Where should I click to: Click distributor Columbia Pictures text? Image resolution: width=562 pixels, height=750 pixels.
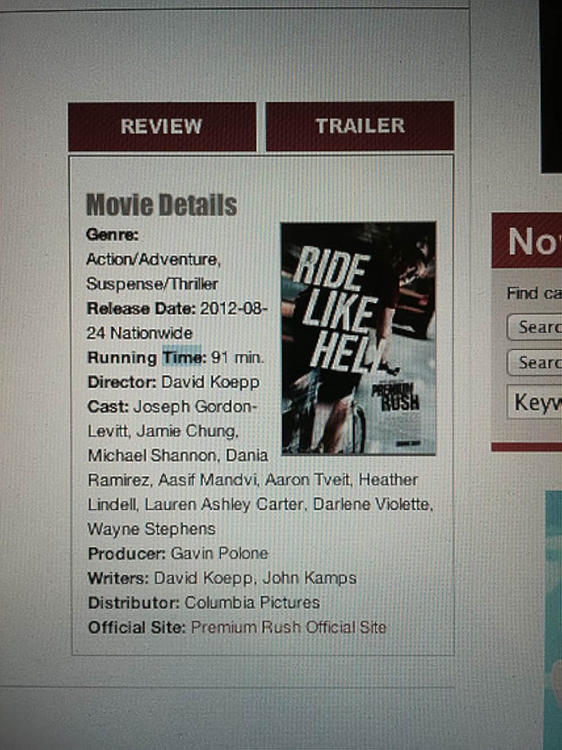pos(252,603)
